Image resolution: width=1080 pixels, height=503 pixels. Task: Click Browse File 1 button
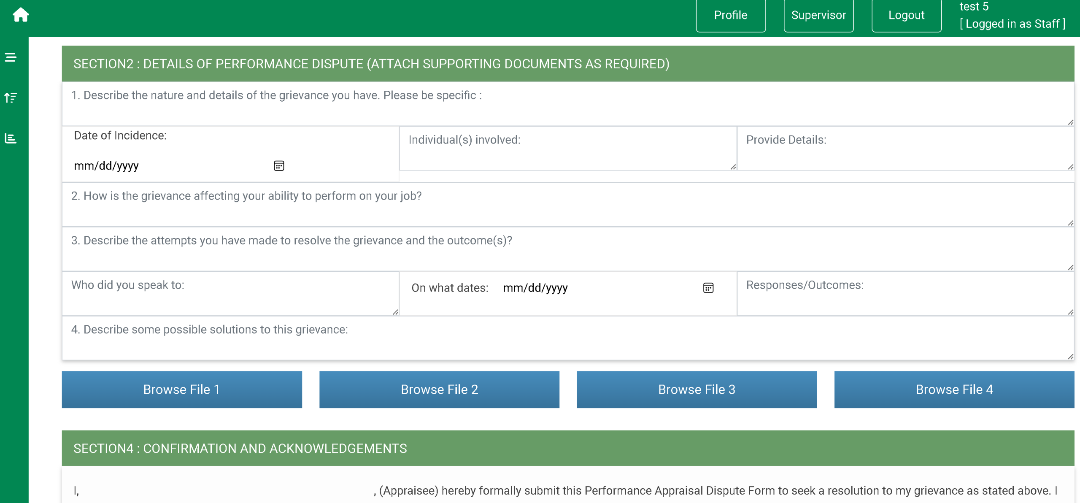(182, 389)
